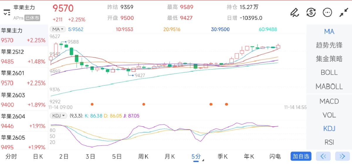The width and height of the screenshot is (352, 167).
Task: Open the 5分 period dropdown arrow
Action: pos(203,160)
